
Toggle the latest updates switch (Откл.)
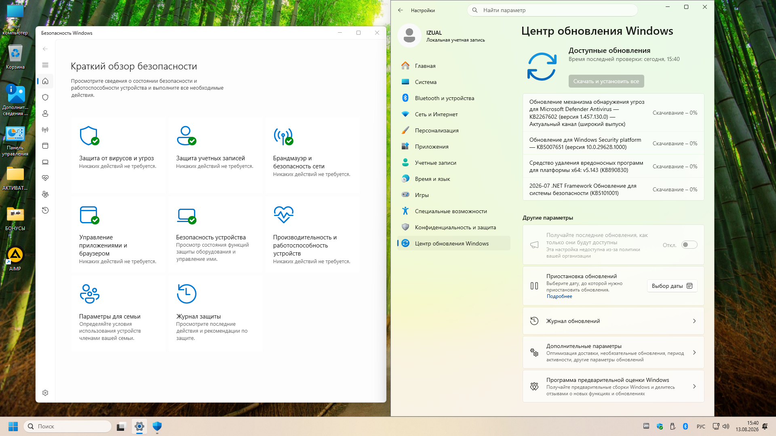point(689,245)
